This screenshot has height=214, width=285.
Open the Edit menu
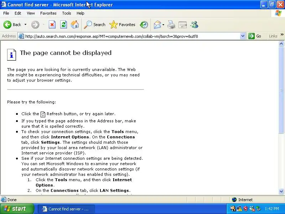pos(18,13)
